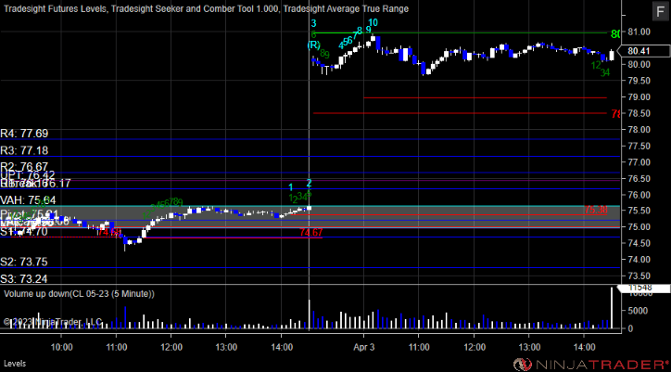The width and height of the screenshot is (671, 372).
Task: Click the 78.00 label on the price axis
Action: click(x=639, y=130)
